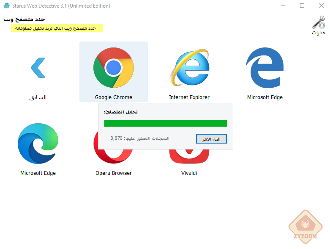This screenshot has height=249, width=330.
Task: Click the Google Chrome label text
Action: click(x=114, y=97)
